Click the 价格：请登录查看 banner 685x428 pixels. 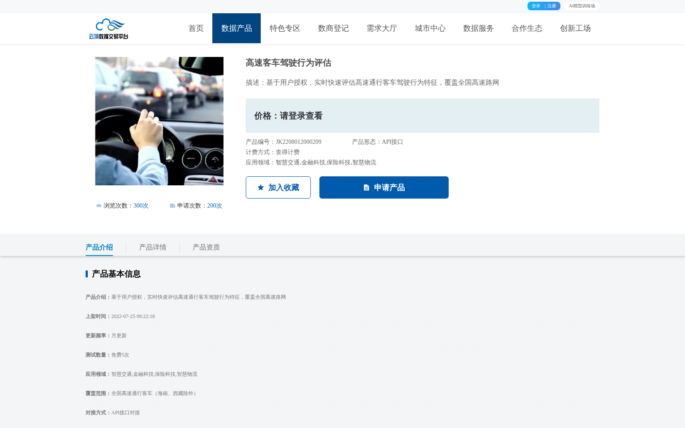point(423,116)
